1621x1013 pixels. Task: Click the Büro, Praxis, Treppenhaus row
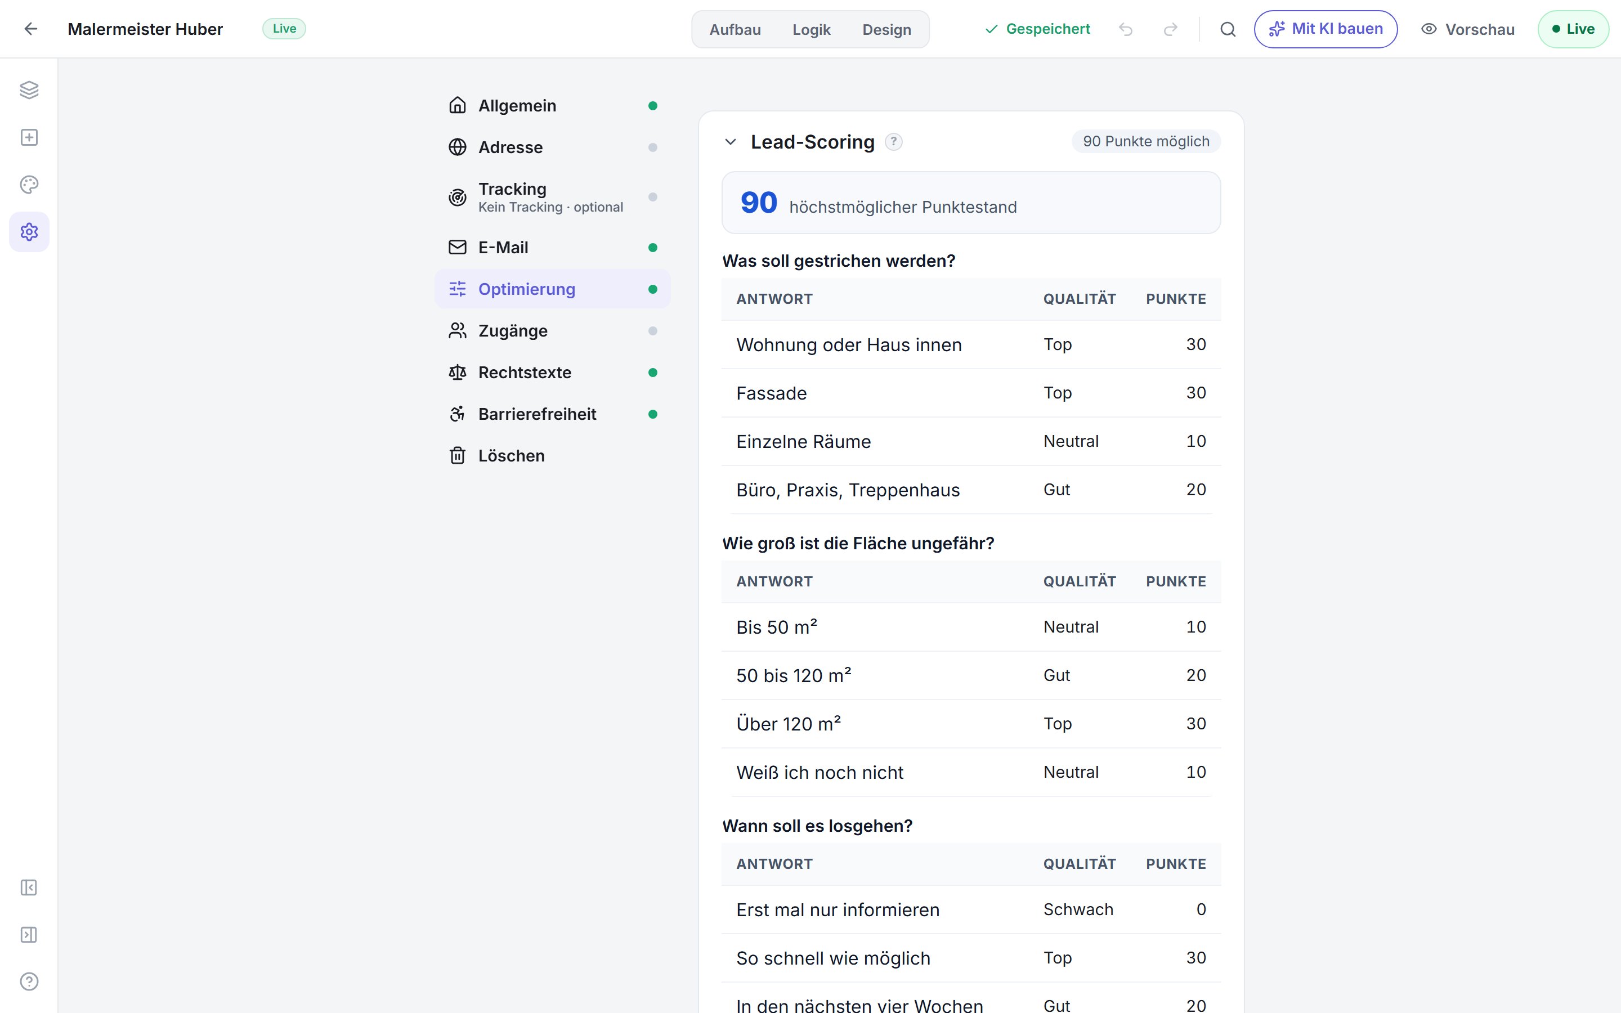tap(971, 490)
